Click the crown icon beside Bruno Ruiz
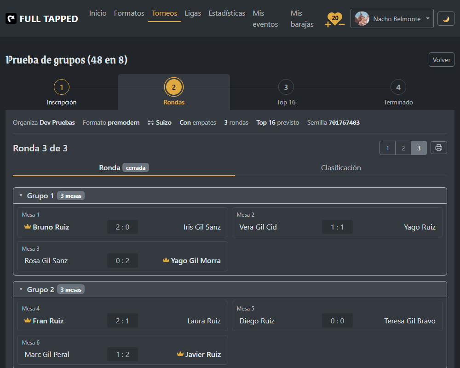Screen dimensions: 460x368 click(x=28, y=226)
